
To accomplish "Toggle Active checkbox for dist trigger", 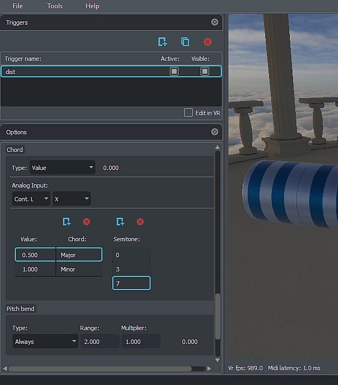I will tap(174, 71).
